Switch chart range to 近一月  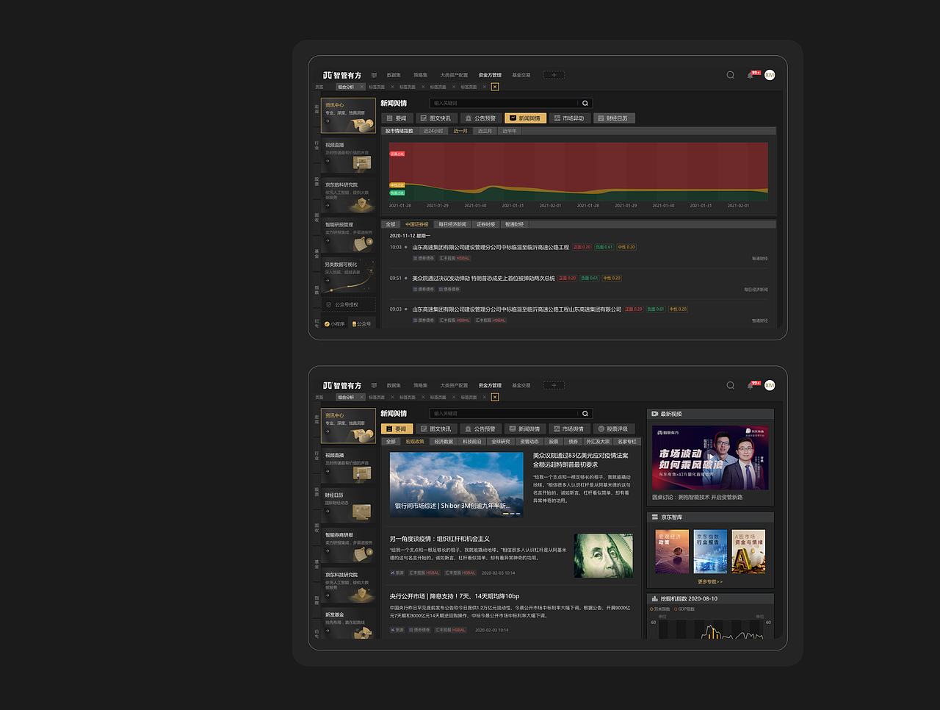click(460, 131)
